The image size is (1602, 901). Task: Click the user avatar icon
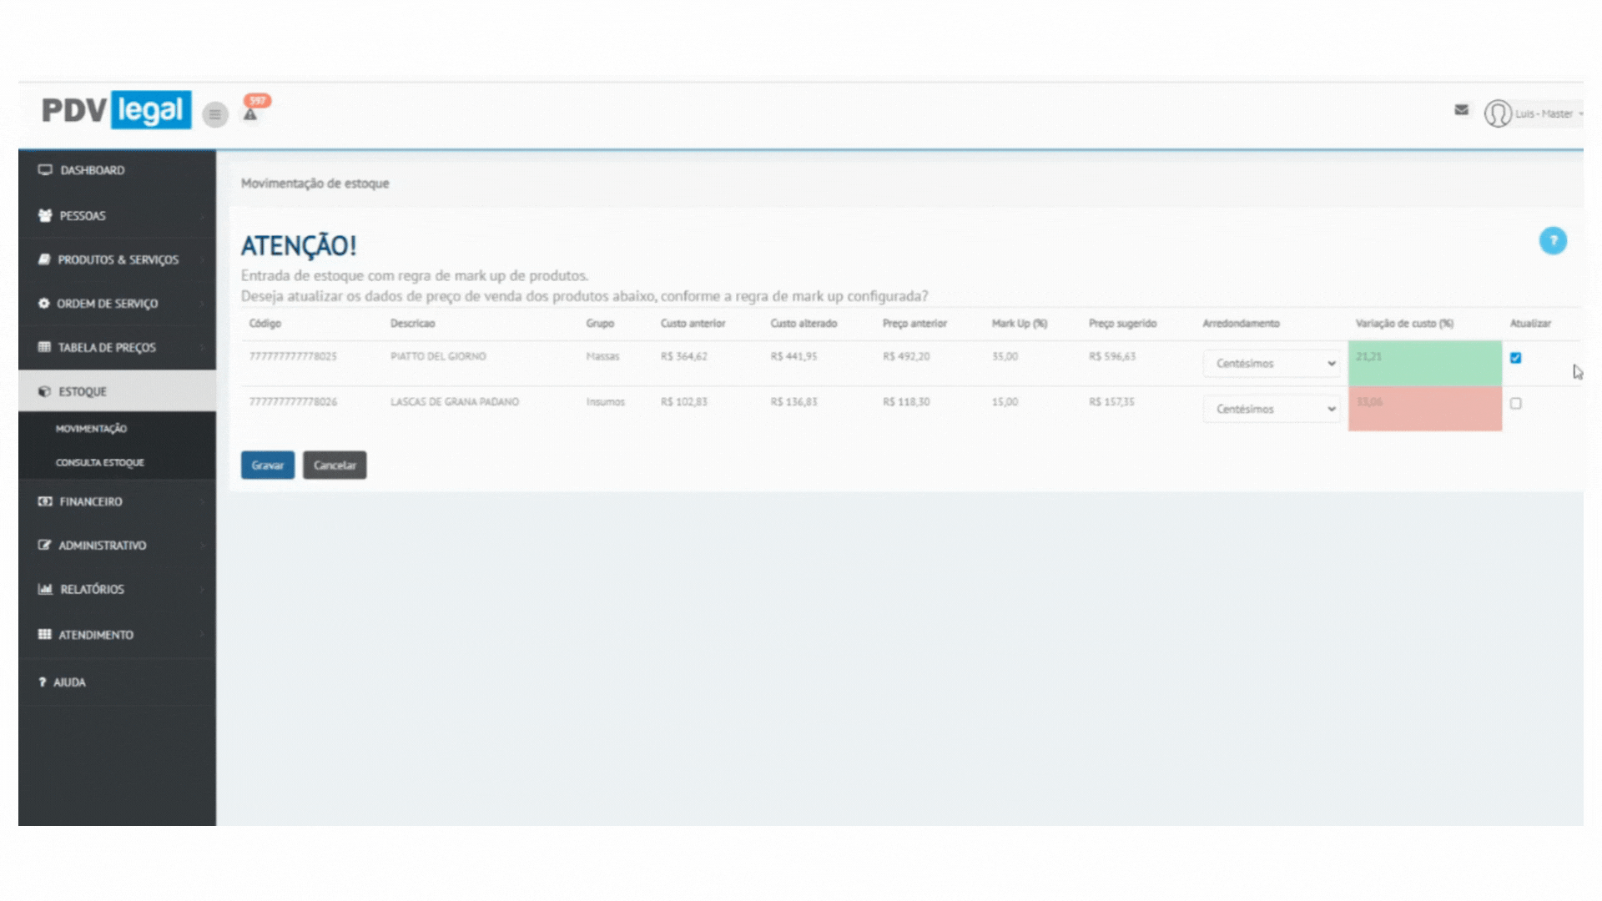pos(1497,113)
